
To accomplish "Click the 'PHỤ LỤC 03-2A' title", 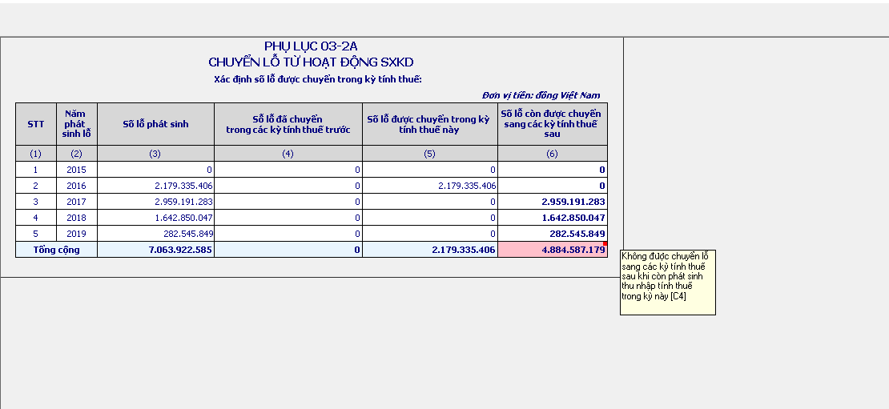I will pos(311,46).
